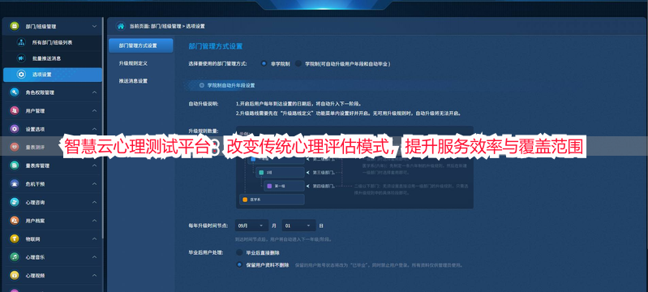Click the 用户管理 menu label
This screenshot has height=292, width=648.
click(x=35, y=111)
